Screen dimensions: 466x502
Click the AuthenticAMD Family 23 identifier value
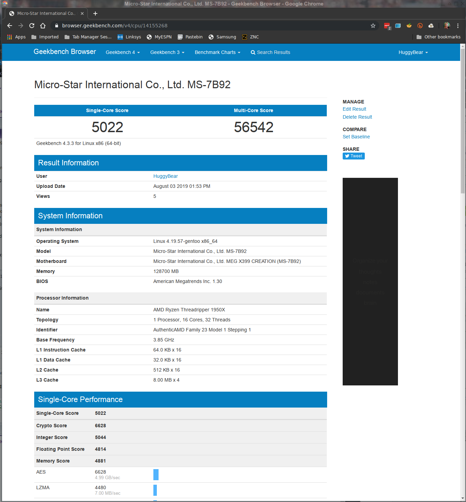pos(202,330)
